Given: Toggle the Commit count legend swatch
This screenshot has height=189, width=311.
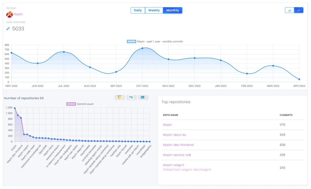Looking at the screenshot, I should pos(71,104).
